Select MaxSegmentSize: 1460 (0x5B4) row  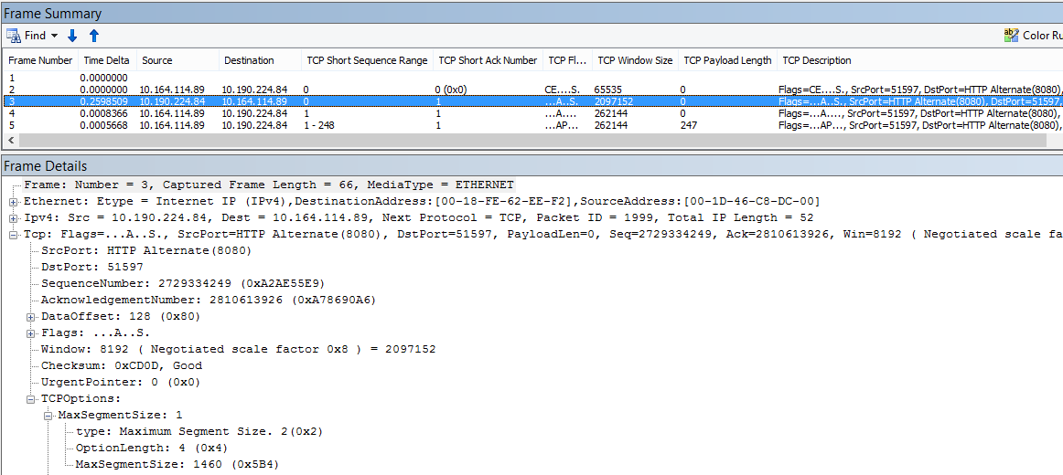177,464
